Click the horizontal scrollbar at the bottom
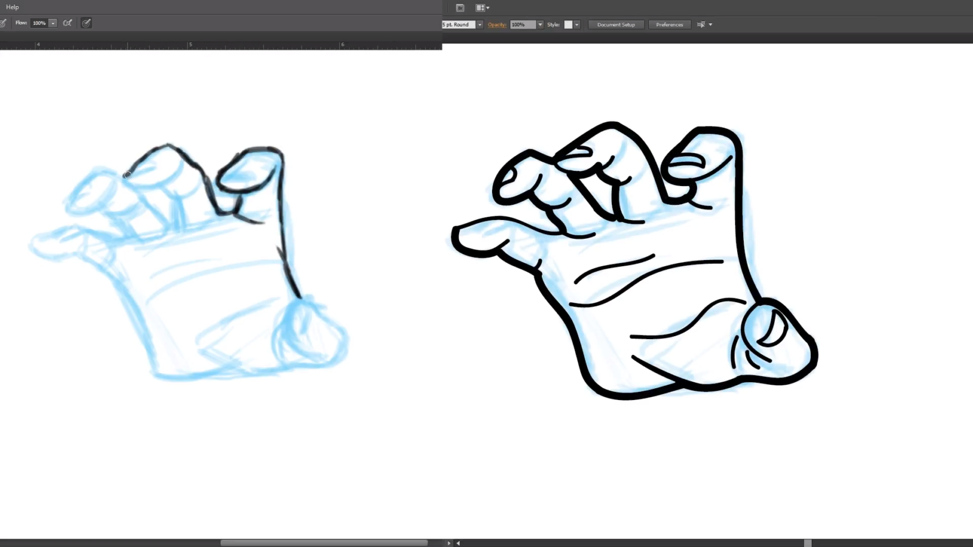The width and height of the screenshot is (973, 547). (325, 543)
